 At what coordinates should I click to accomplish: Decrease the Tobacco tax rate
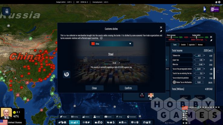pyautogui.click(x=194, y=56)
